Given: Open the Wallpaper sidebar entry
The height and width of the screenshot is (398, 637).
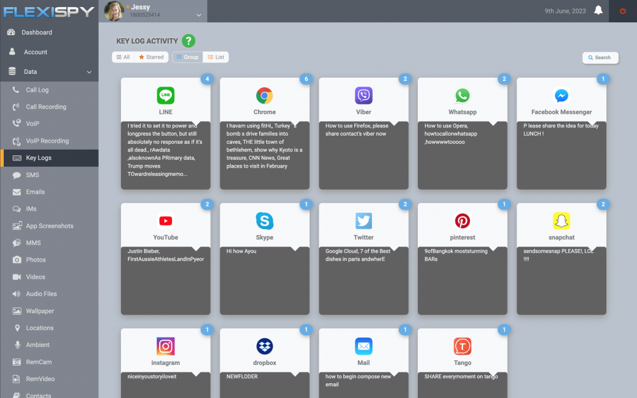Looking at the screenshot, I should 49,311.
